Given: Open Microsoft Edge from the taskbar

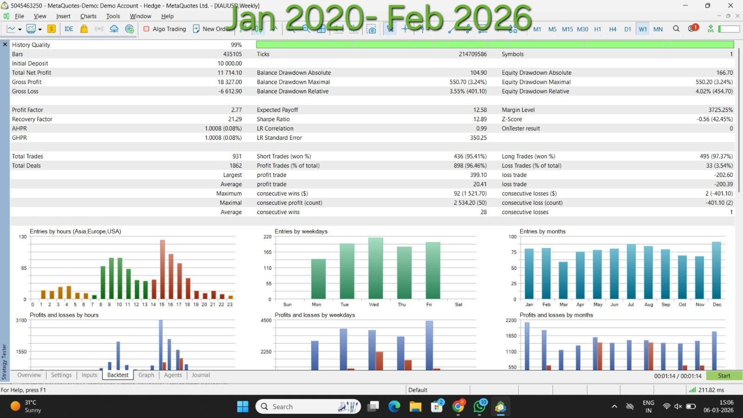Looking at the screenshot, I should coord(394,407).
